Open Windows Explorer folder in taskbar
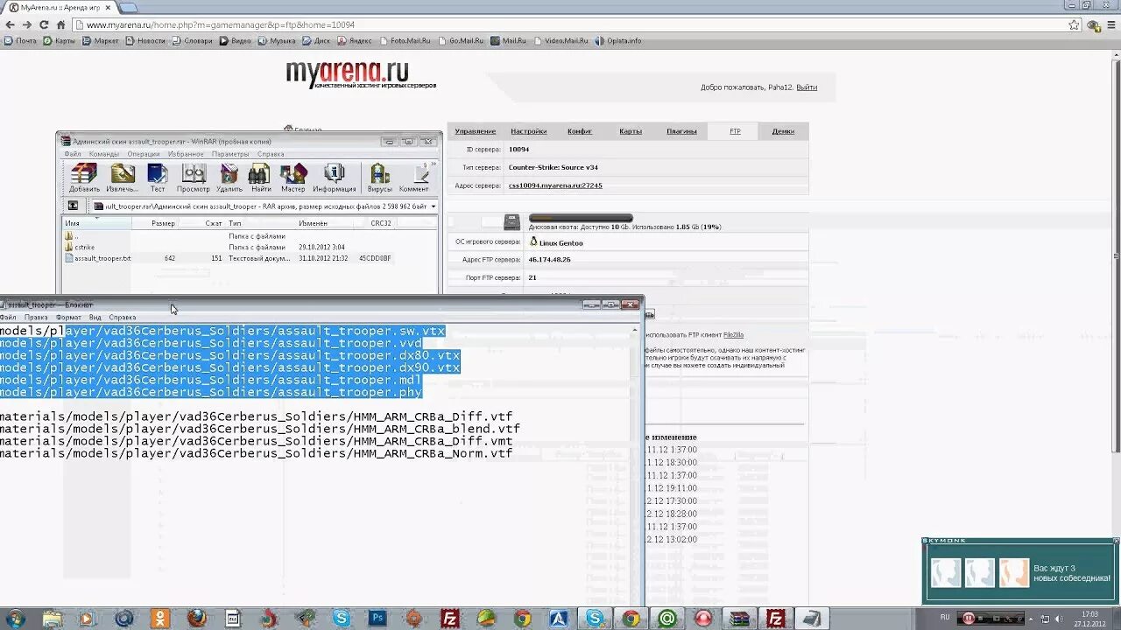Viewport: 1121px width, 630px height. tap(52, 619)
